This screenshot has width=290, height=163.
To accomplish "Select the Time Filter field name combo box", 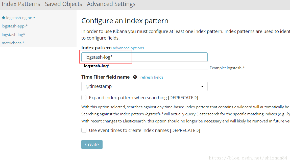I will tap(144, 86).
